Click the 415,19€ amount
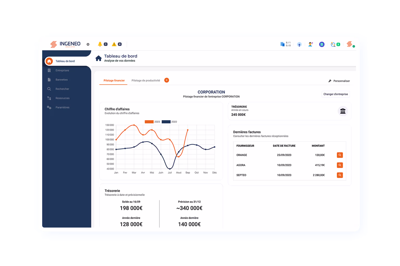This screenshot has height=266, width=400. tap(320, 165)
